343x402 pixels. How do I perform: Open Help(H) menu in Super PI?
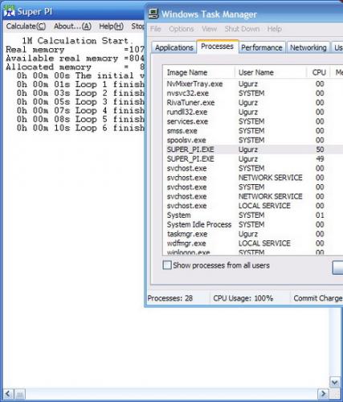(x=111, y=27)
